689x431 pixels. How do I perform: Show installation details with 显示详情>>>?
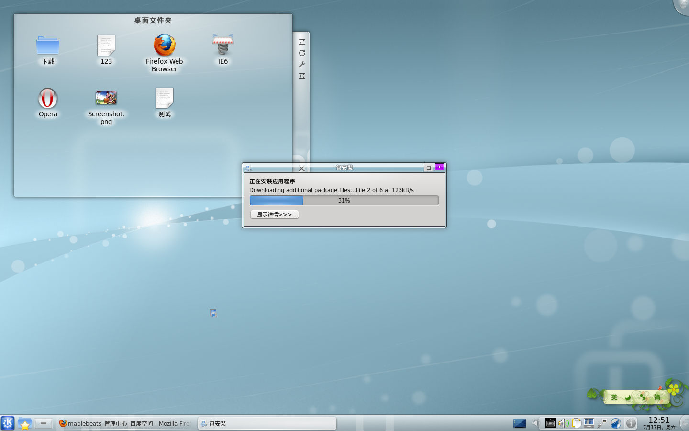tap(275, 215)
